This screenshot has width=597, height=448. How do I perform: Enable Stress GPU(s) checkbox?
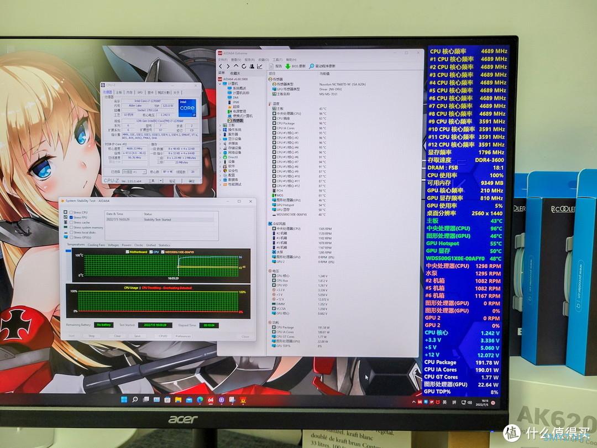tap(71, 237)
